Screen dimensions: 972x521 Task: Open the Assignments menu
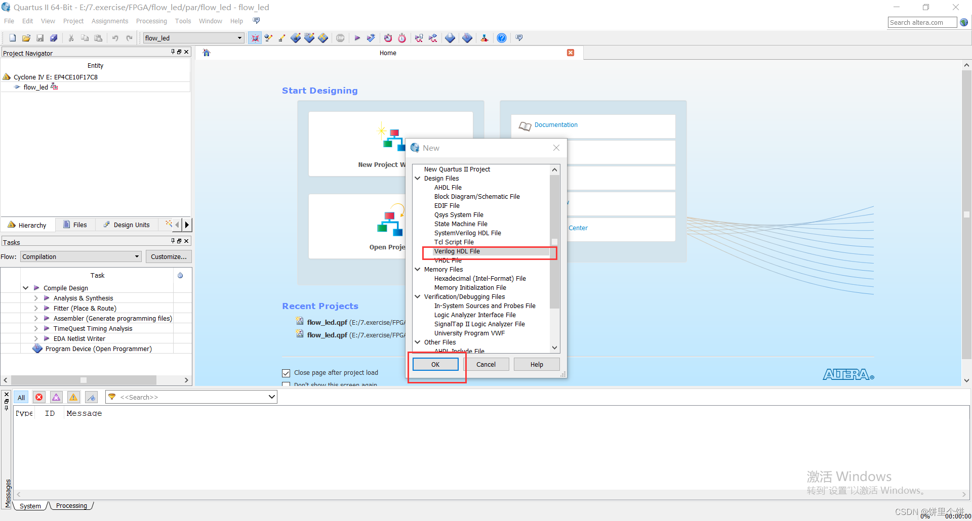coord(110,21)
